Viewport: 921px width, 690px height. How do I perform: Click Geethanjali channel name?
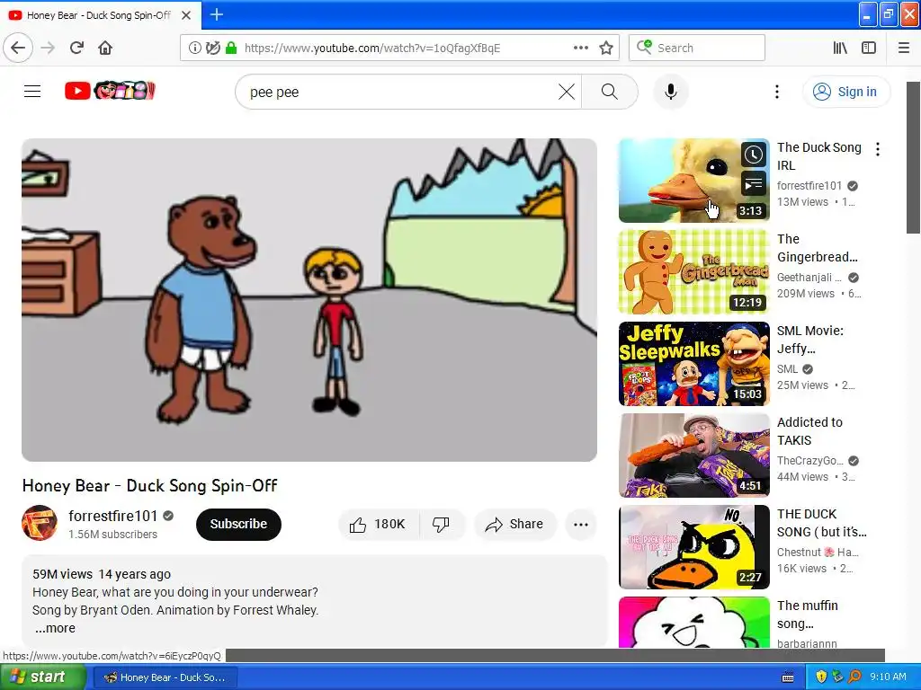(809, 277)
